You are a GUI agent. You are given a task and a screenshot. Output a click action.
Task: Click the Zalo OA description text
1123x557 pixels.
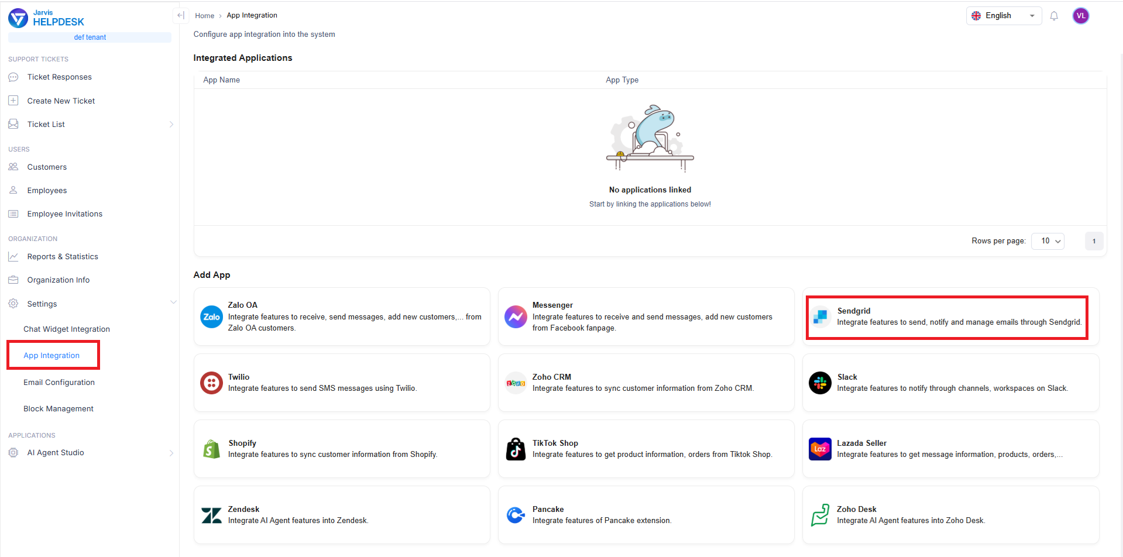coord(355,322)
